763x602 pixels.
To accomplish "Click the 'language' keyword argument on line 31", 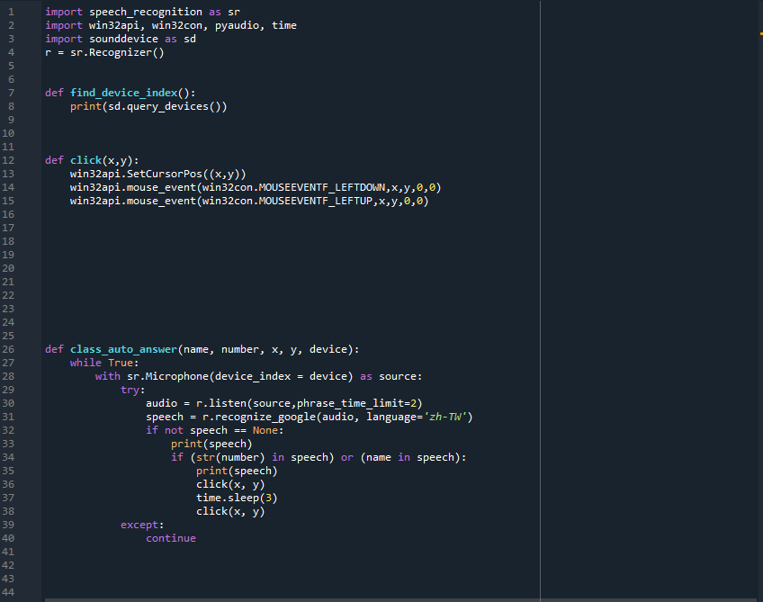I will (391, 417).
